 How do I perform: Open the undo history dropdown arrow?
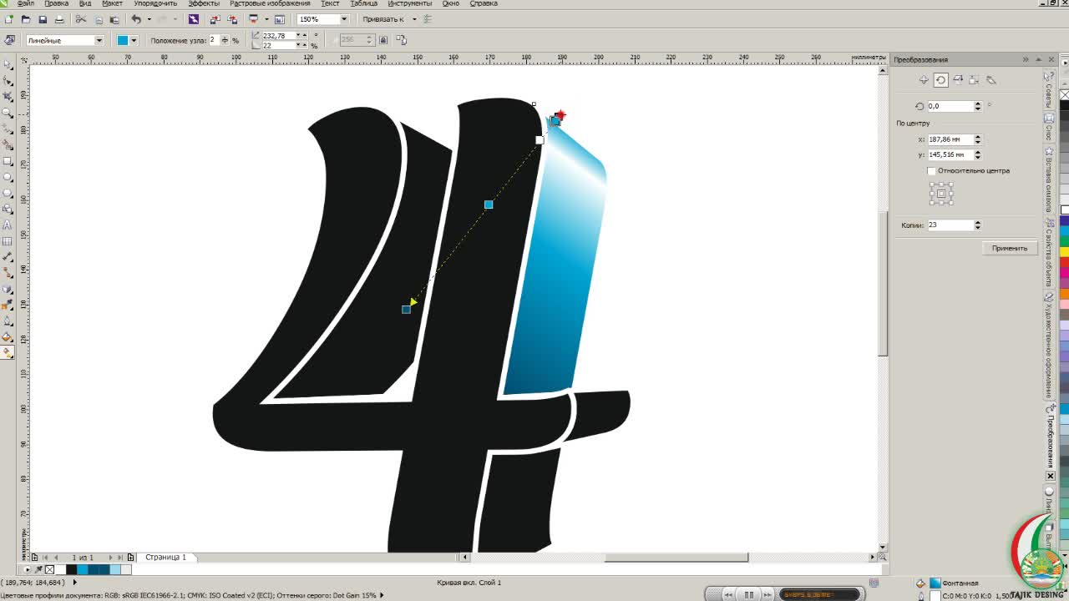tap(149, 18)
